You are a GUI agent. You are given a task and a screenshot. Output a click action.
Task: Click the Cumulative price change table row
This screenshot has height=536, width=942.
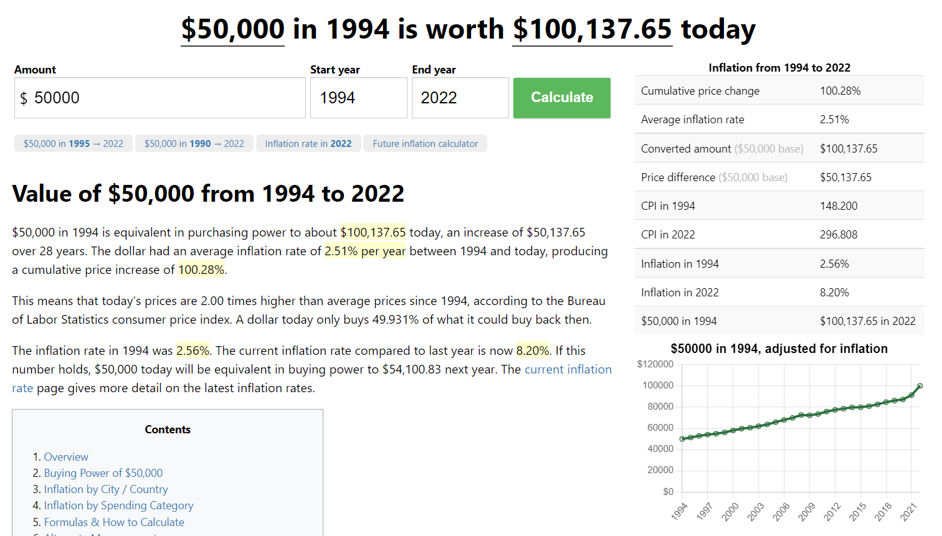coord(779,91)
